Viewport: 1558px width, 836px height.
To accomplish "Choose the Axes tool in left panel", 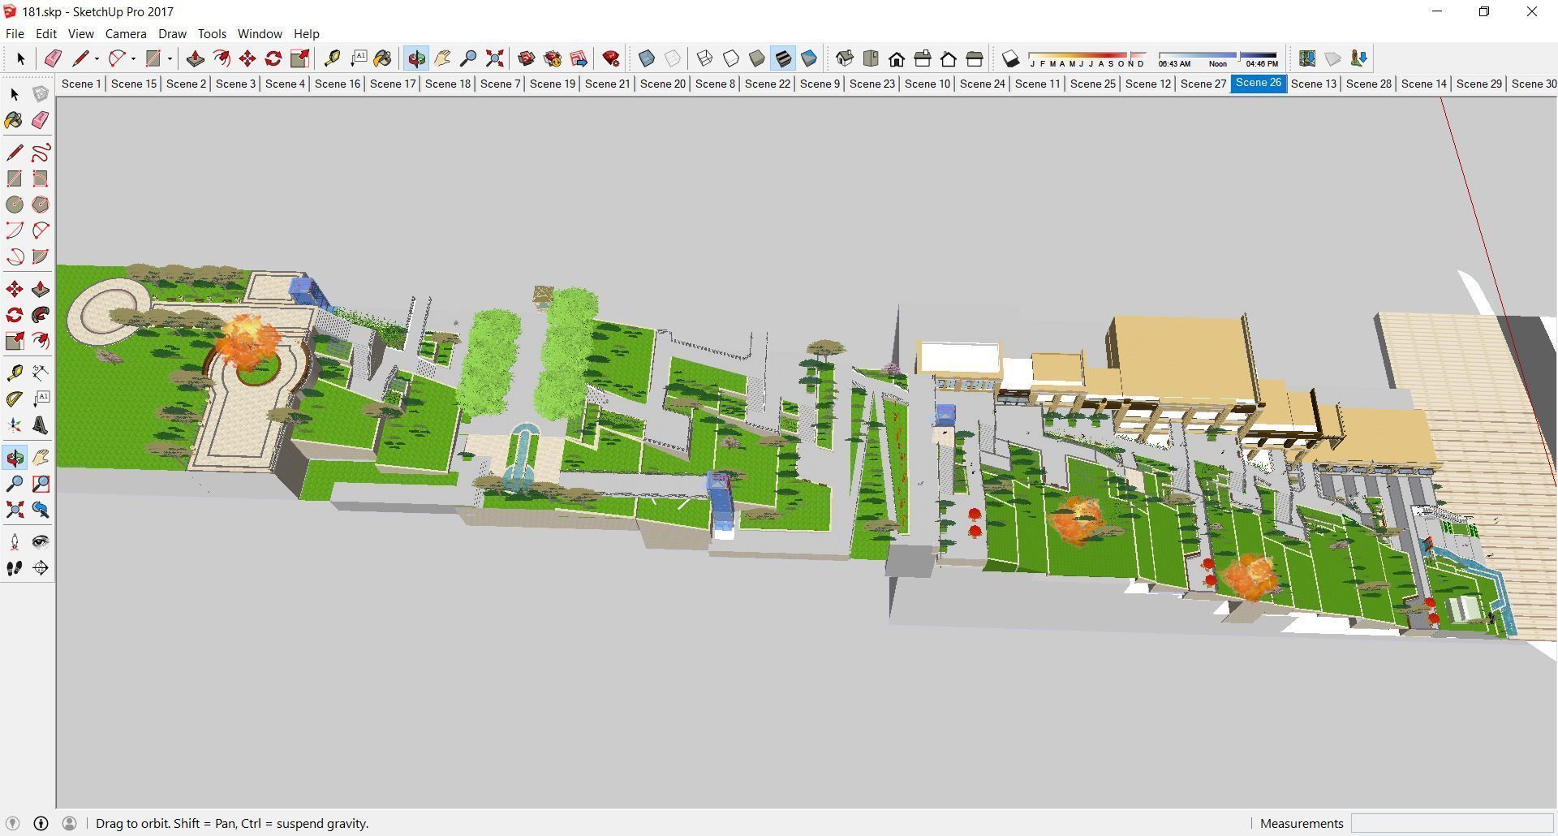I will click(15, 425).
